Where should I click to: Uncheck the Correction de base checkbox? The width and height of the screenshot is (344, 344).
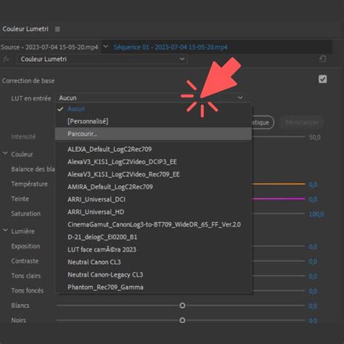coord(323,79)
